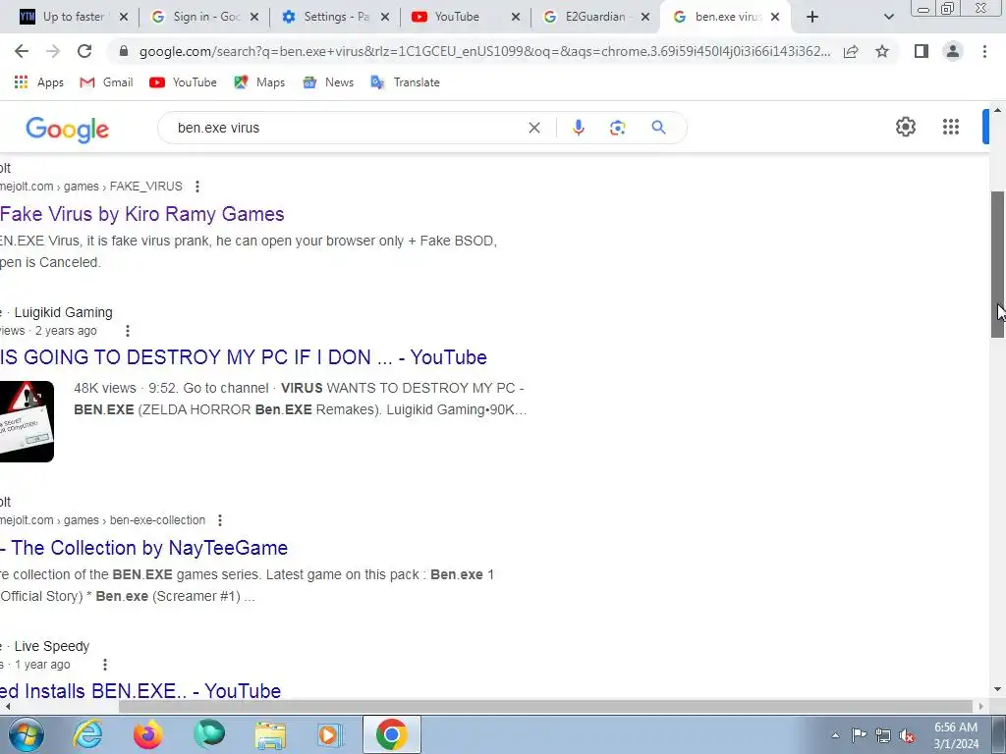Open more options for FAKE_VIRUS result
The image size is (1006, 754).
click(196, 187)
